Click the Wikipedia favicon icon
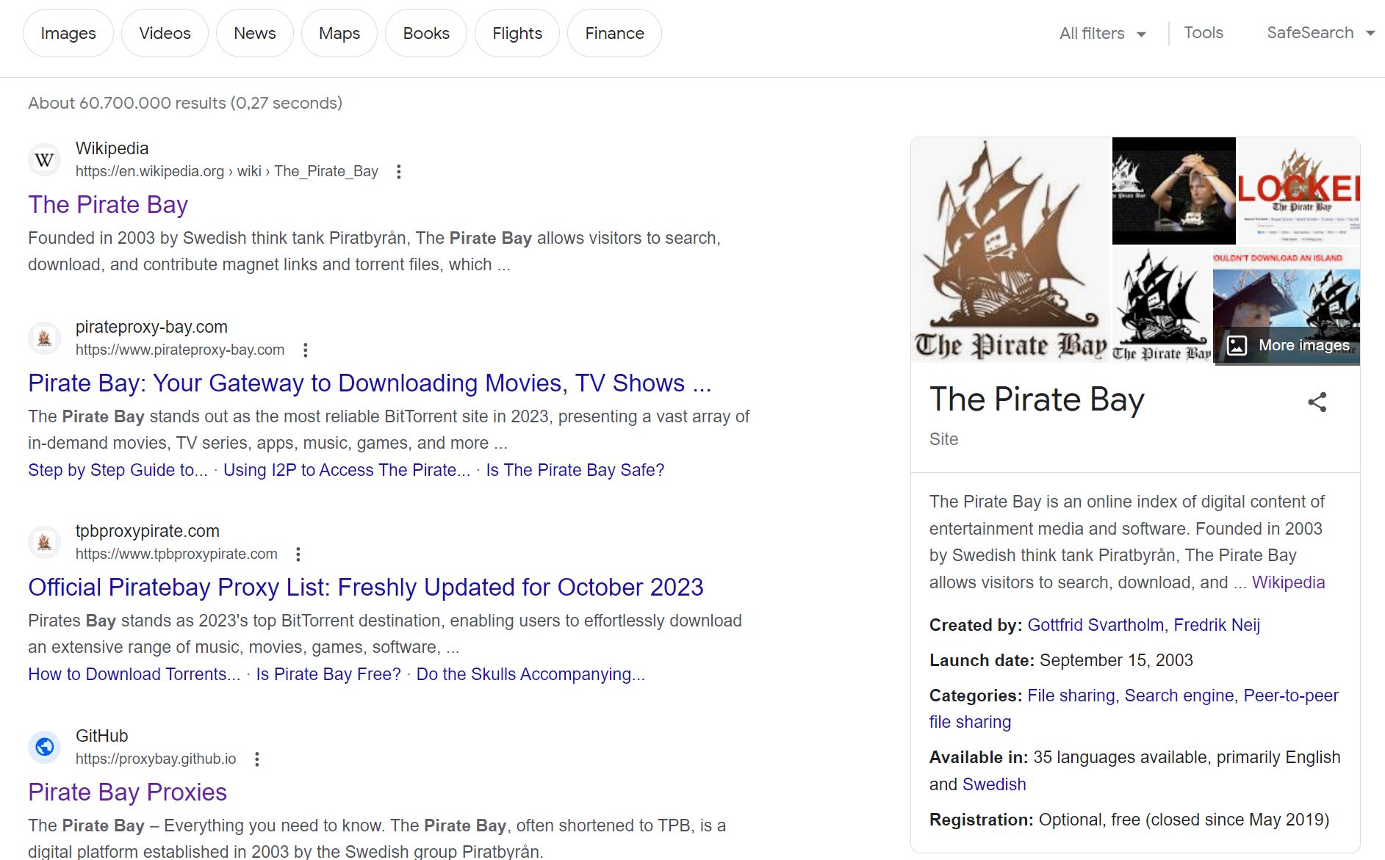Image resolution: width=1385 pixels, height=860 pixels. [x=44, y=159]
